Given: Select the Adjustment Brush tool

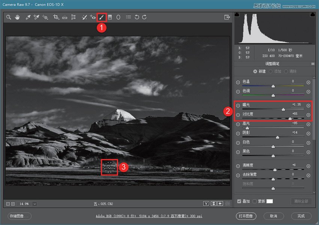Looking at the screenshot, I should tap(102, 17).
